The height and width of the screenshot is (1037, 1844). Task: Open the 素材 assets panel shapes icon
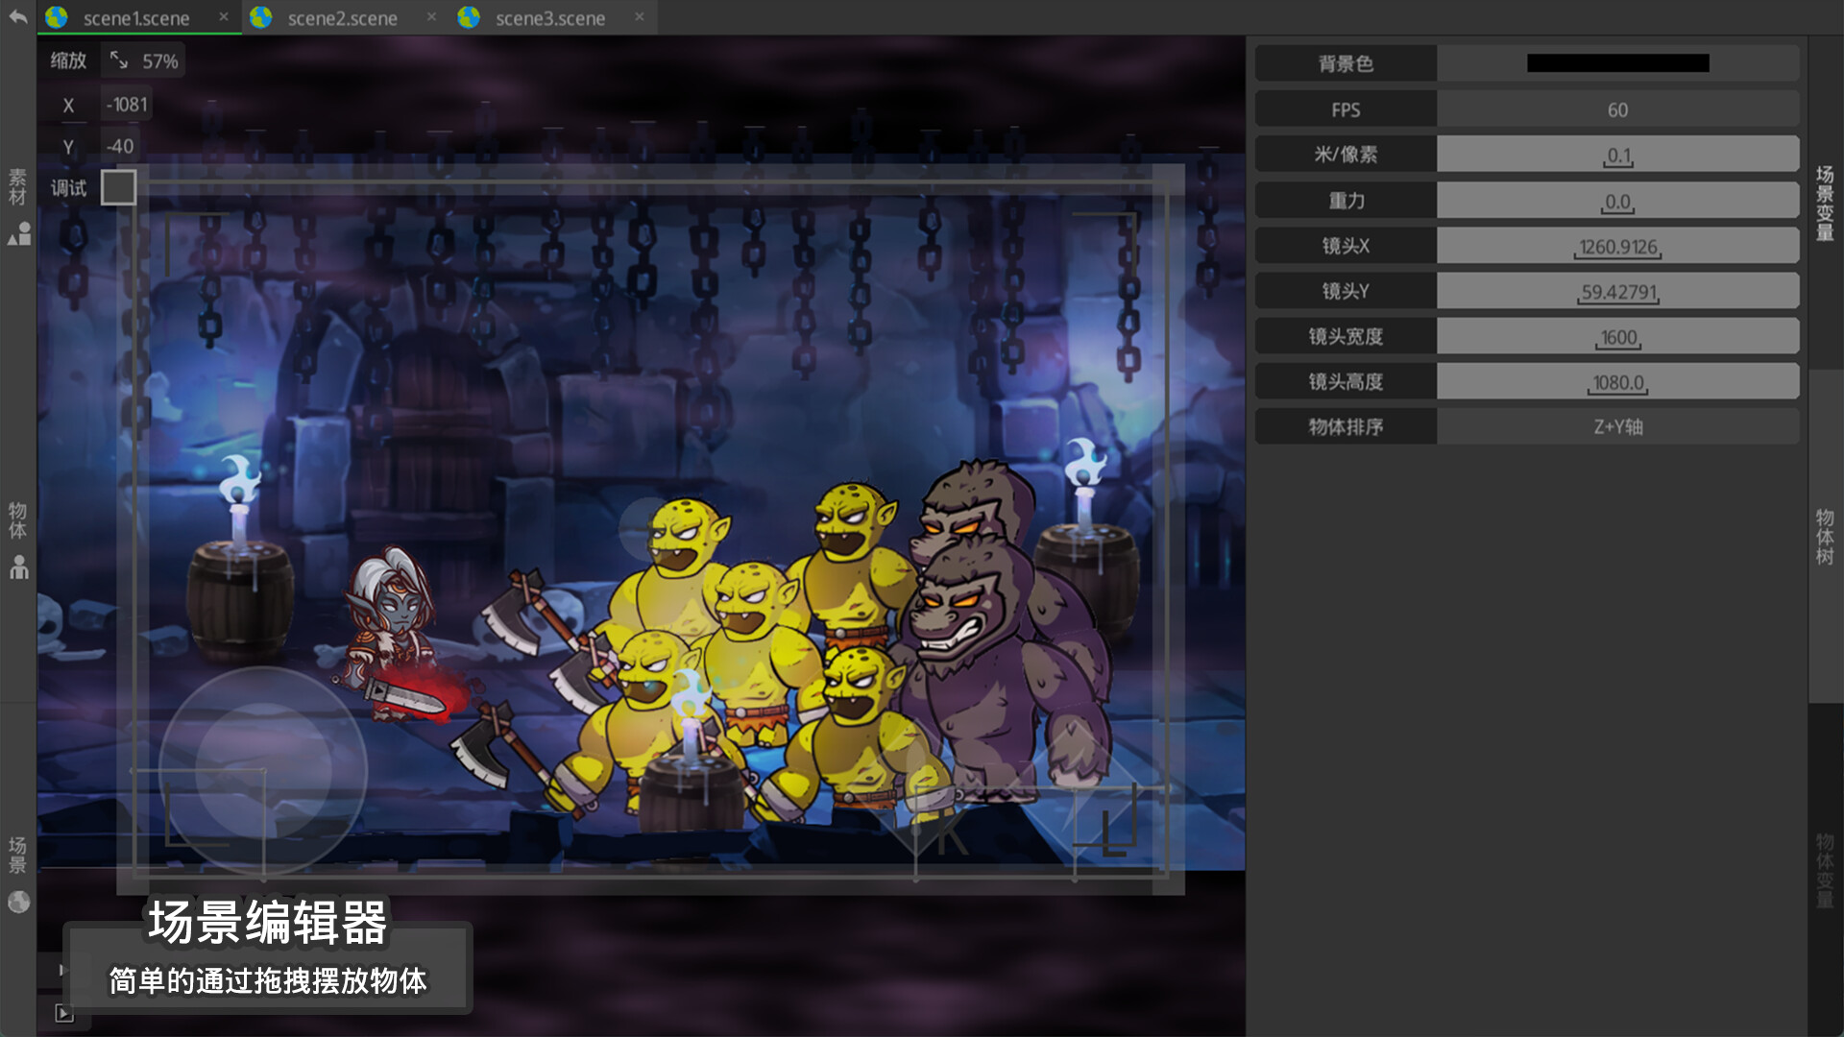tap(19, 233)
